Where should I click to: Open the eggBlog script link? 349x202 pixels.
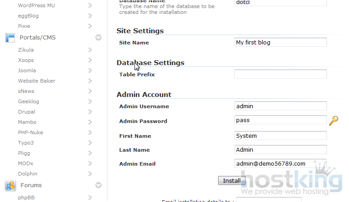click(28, 16)
